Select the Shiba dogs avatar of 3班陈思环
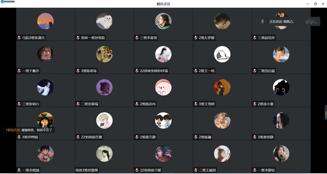Screen dimensions: 327x174 [104, 54]
